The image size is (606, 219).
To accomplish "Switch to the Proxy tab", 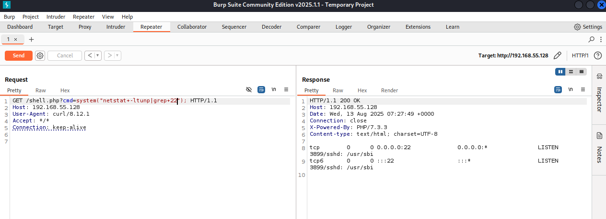I will (85, 27).
